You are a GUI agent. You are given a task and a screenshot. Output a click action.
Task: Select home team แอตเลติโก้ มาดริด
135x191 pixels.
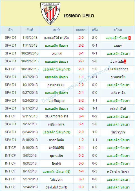coord(56,38)
